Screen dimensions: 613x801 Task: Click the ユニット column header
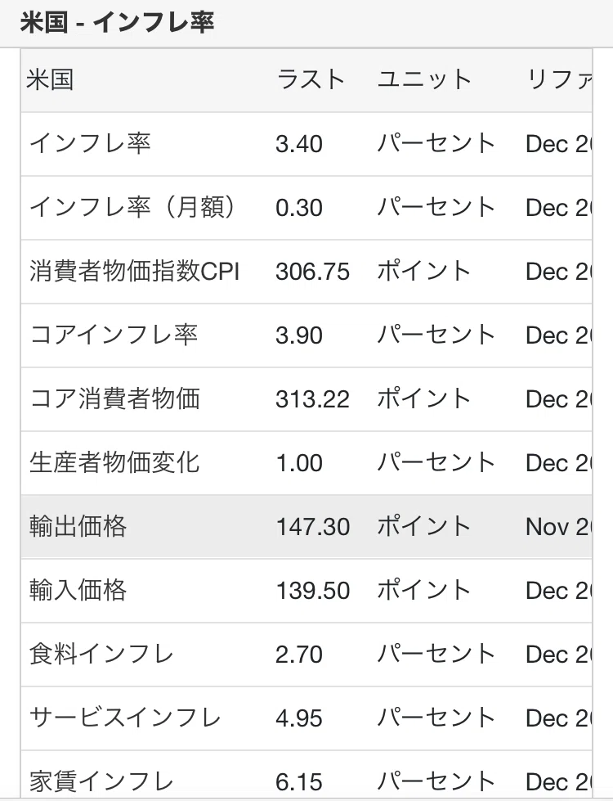coord(424,80)
